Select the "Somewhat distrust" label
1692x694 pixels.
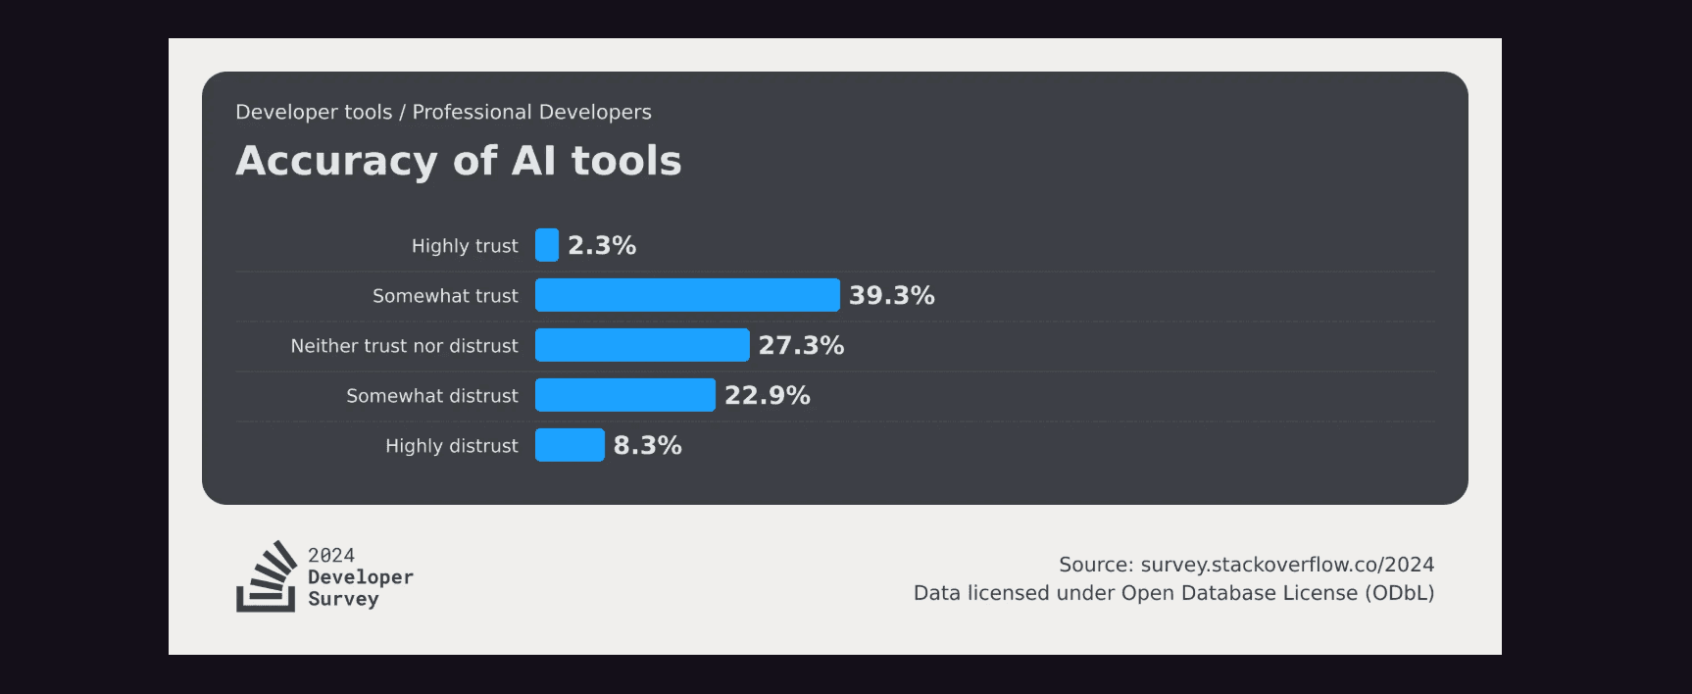coord(432,396)
